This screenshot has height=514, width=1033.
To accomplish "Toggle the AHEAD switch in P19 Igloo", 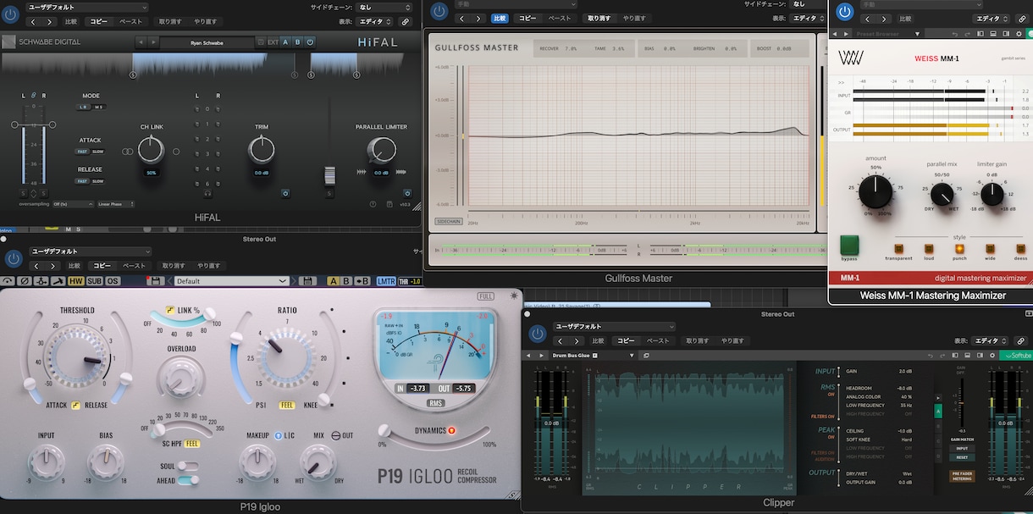I will (x=188, y=479).
